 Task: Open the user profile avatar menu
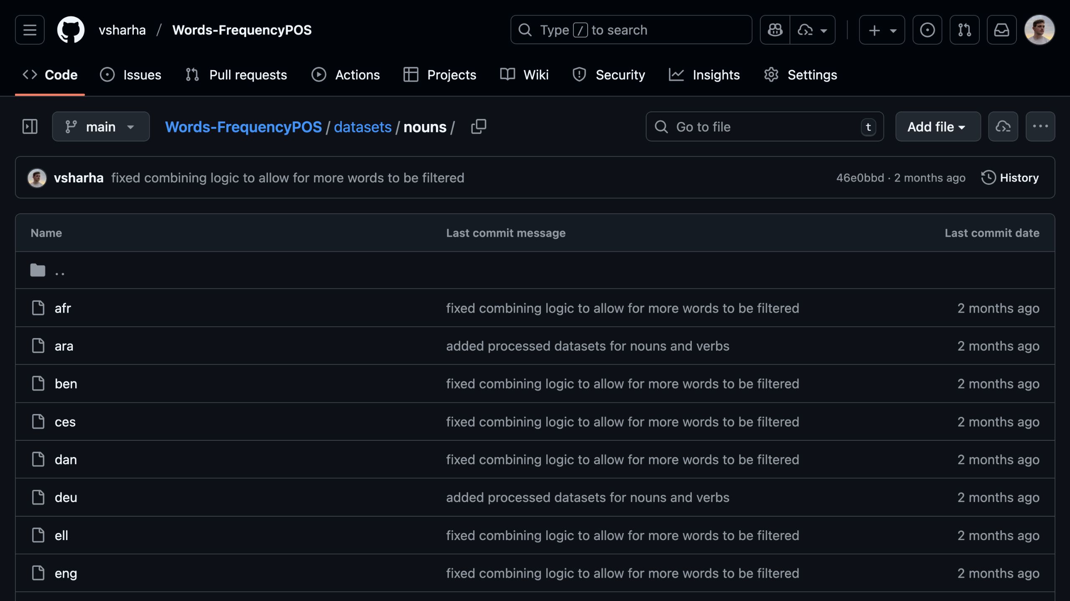click(x=1039, y=30)
